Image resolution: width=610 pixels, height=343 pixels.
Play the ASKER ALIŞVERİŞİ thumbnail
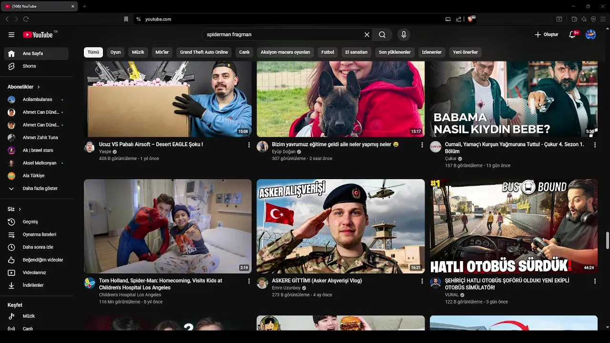341,226
